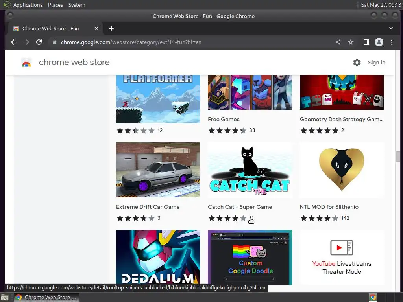Click Extreme Drift Car star rating
Screen dimensions: 403x302
[x=135, y=218]
